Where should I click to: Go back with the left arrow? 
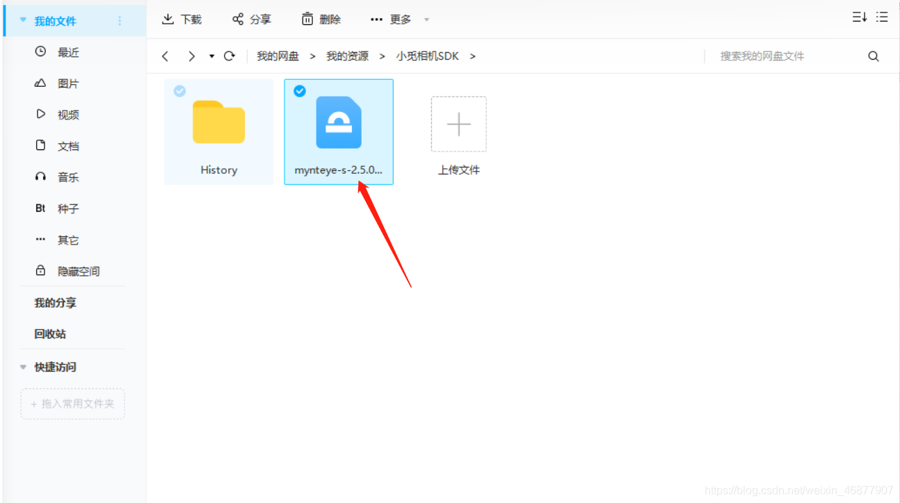tap(165, 56)
